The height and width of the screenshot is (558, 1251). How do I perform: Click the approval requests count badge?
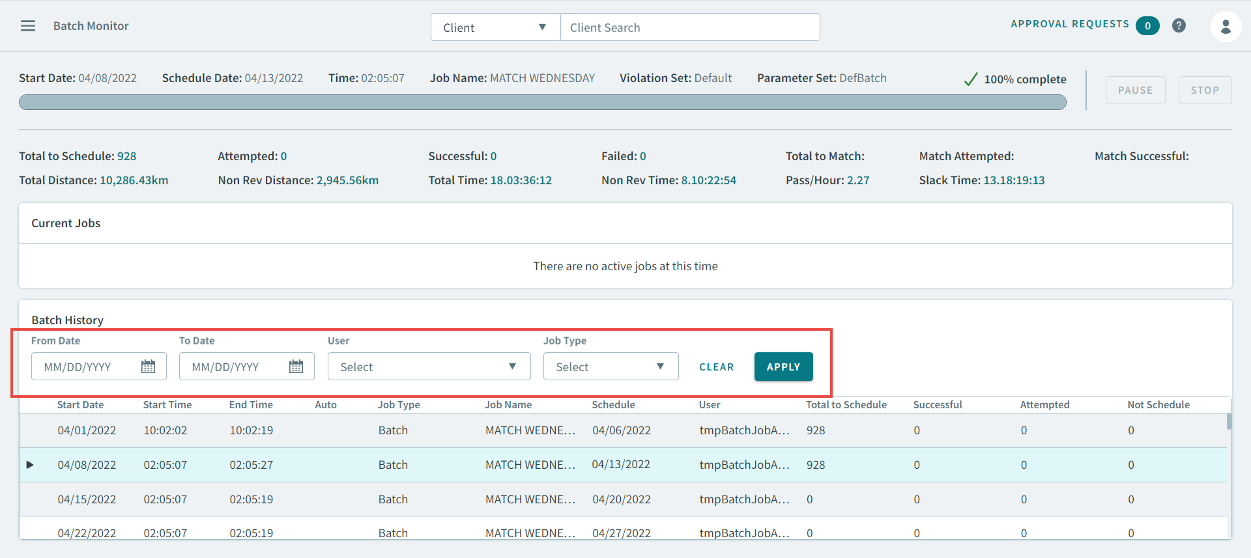pyautogui.click(x=1147, y=26)
